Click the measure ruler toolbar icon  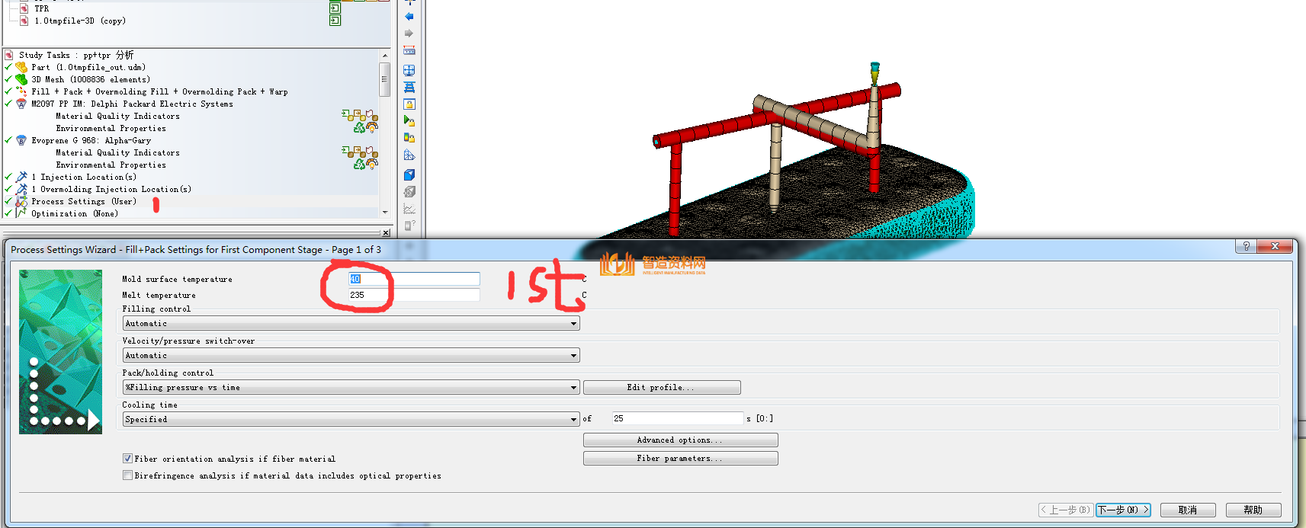pos(409,50)
